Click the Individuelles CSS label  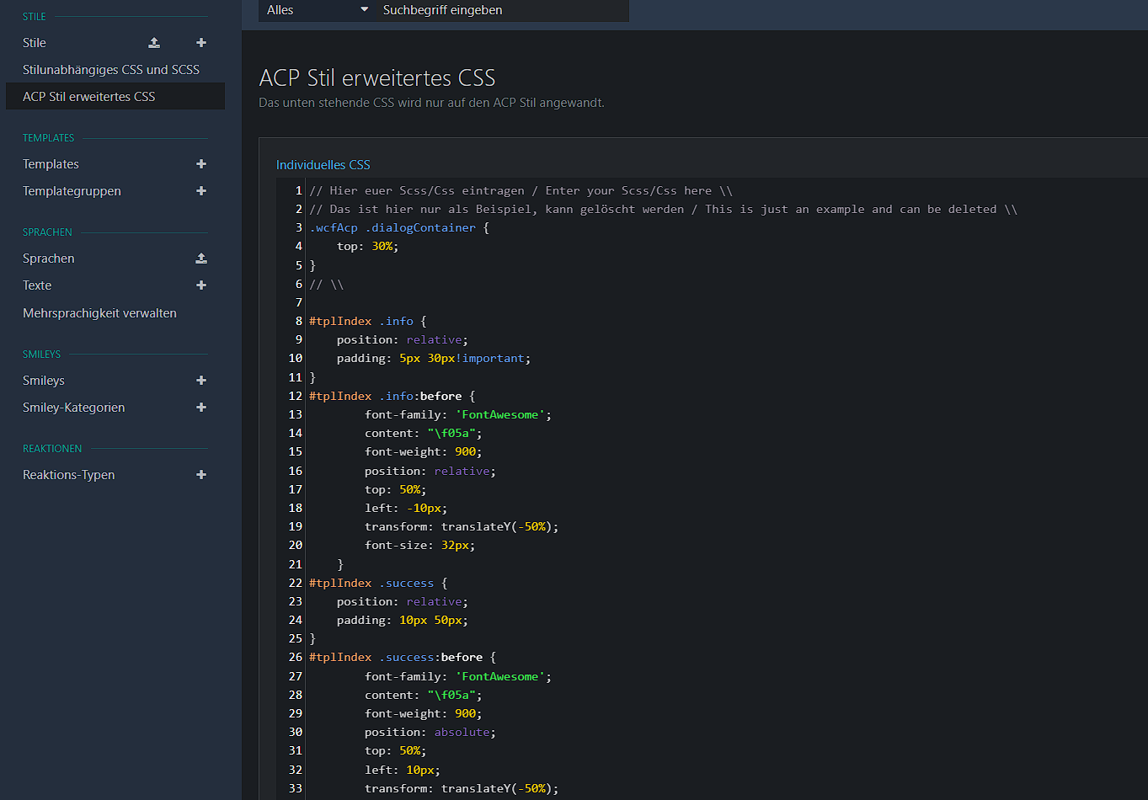(323, 165)
